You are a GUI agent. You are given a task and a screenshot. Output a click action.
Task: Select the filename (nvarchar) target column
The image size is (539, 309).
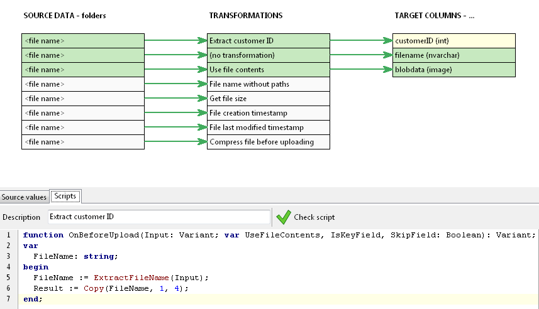[453, 55]
